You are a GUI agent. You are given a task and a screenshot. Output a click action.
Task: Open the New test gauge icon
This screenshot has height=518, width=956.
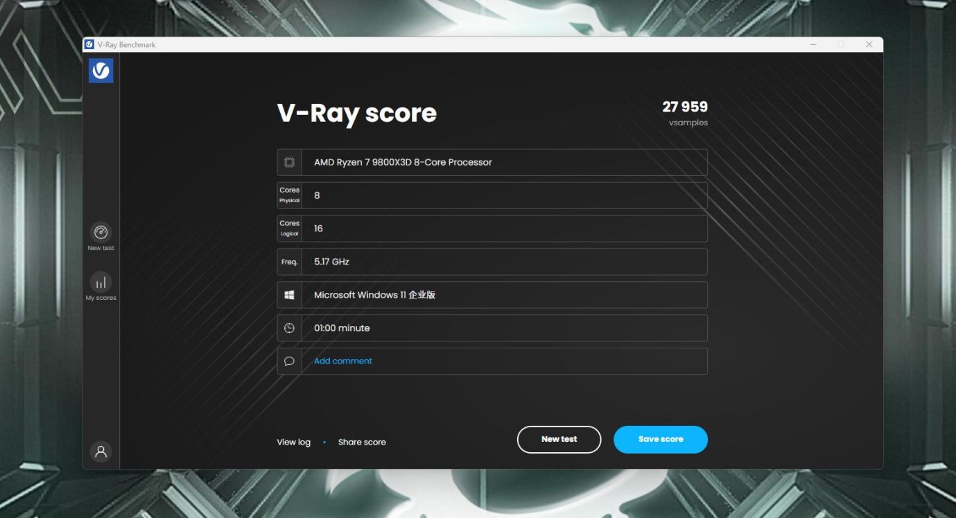click(x=101, y=232)
